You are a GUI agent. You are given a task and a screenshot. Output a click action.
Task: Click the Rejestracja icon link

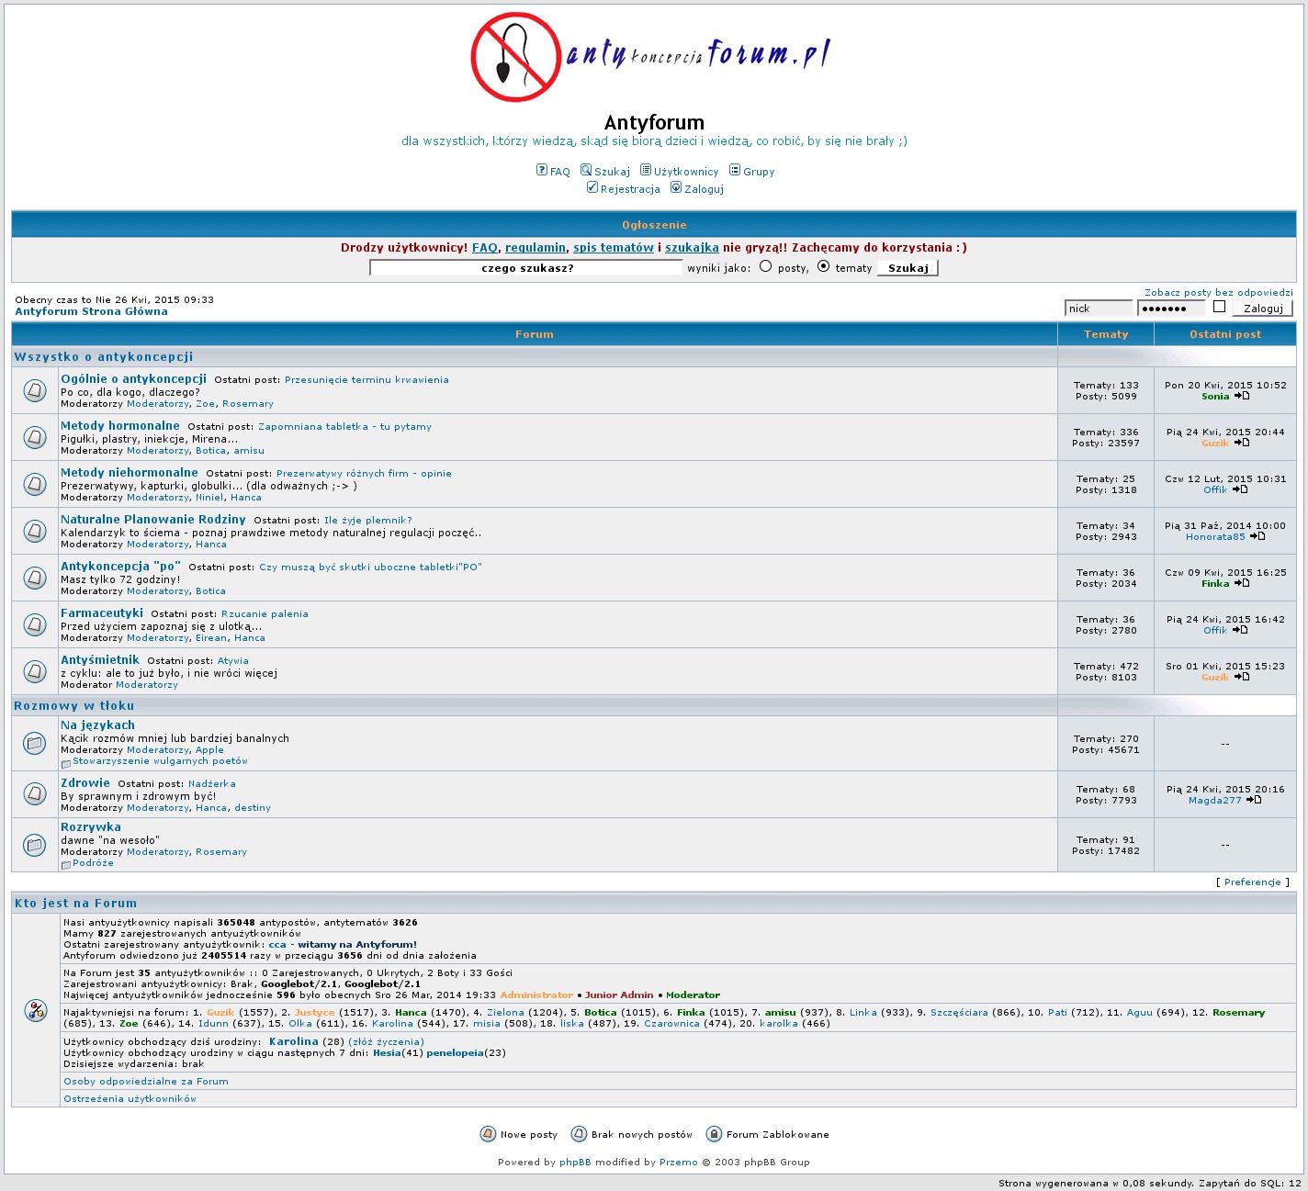point(592,187)
